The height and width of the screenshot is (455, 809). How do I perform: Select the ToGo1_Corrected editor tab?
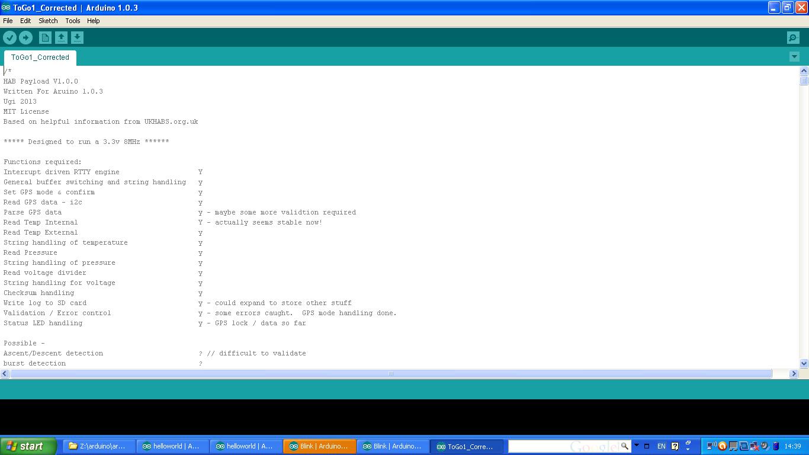tap(39, 57)
